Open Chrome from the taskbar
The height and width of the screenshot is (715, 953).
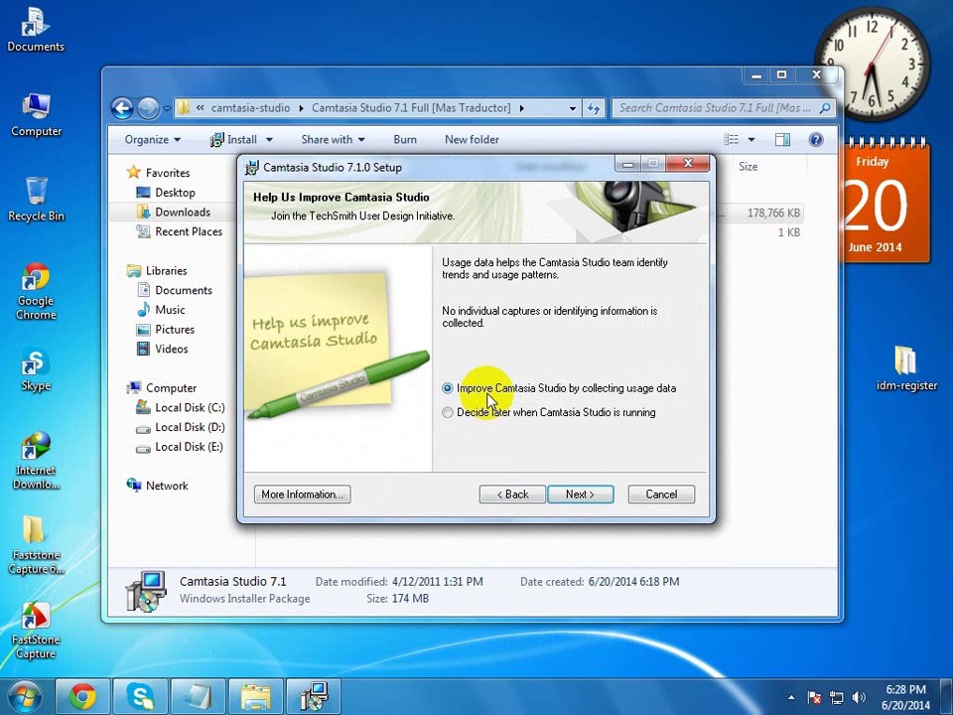(x=82, y=697)
